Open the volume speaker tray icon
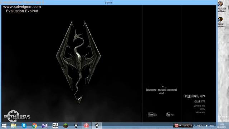 click(x=207, y=126)
